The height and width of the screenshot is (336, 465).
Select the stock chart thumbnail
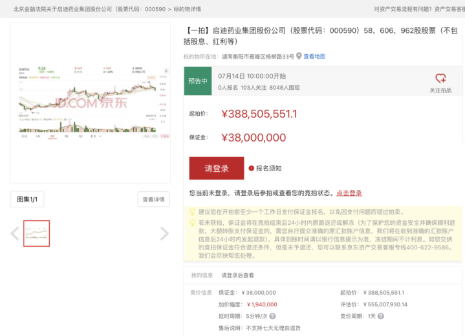[x=36, y=233]
